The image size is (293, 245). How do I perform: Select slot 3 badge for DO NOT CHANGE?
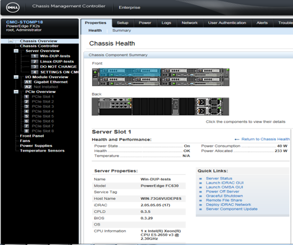tap(34, 67)
